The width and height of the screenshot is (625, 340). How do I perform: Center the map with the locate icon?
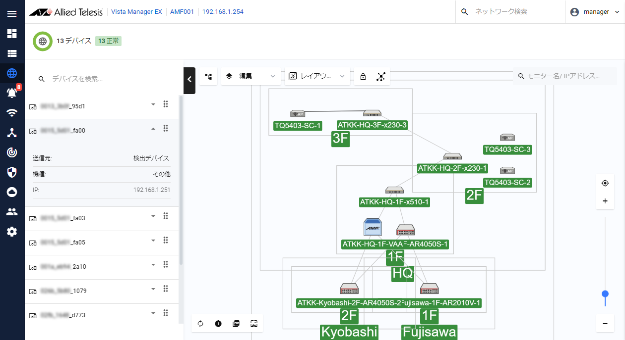tap(605, 183)
